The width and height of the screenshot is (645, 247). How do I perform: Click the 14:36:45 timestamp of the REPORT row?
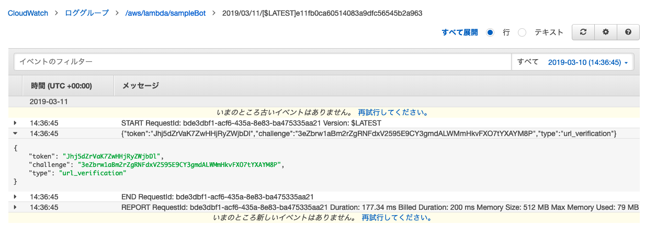pyautogui.click(x=44, y=207)
